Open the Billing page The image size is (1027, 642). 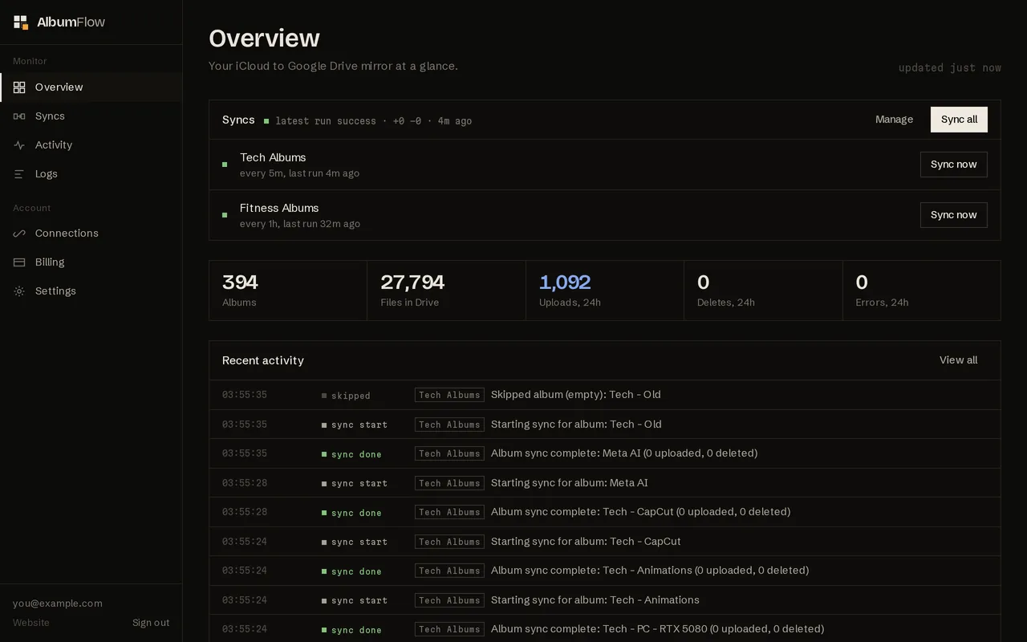pyautogui.click(x=91, y=262)
